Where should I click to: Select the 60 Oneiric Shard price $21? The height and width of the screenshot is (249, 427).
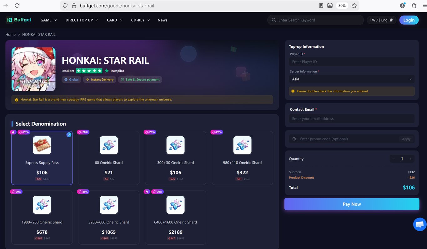point(109,173)
